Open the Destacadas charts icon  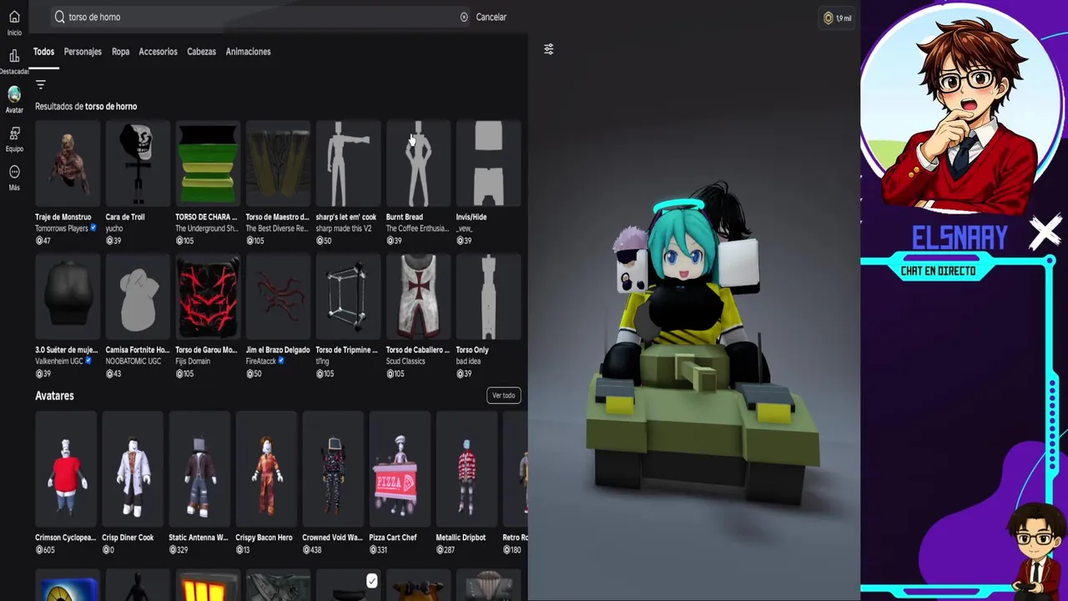tap(14, 56)
